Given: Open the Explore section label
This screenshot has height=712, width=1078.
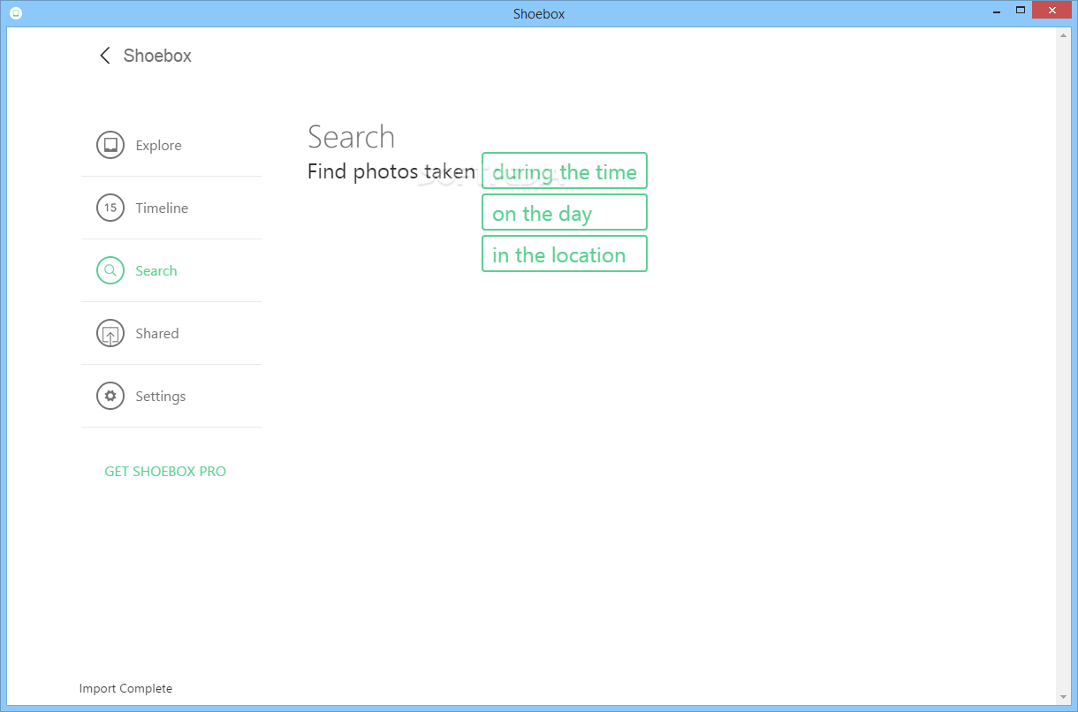Looking at the screenshot, I should coord(158,146).
